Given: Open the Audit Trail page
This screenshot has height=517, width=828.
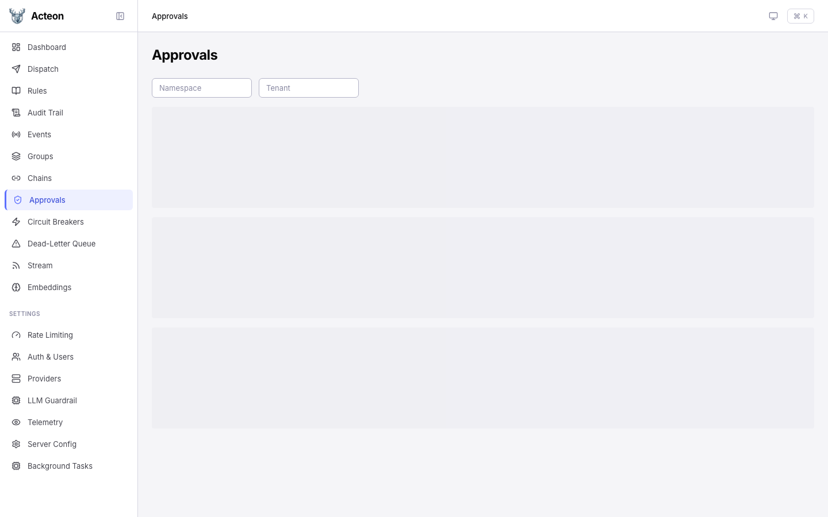Looking at the screenshot, I should tap(45, 113).
